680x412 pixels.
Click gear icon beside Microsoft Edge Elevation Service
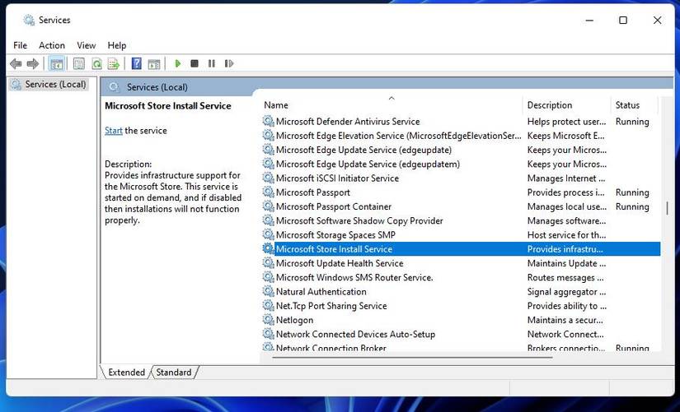pyautogui.click(x=269, y=136)
